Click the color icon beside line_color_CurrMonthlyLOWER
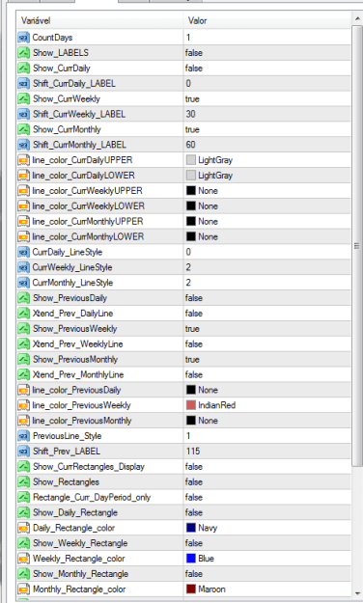The height and width of the screenshot is (603, 363). coord(23,237)
